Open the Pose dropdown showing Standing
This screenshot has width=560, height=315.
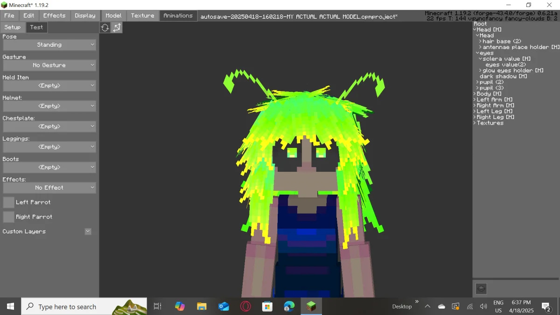point(49,45)
